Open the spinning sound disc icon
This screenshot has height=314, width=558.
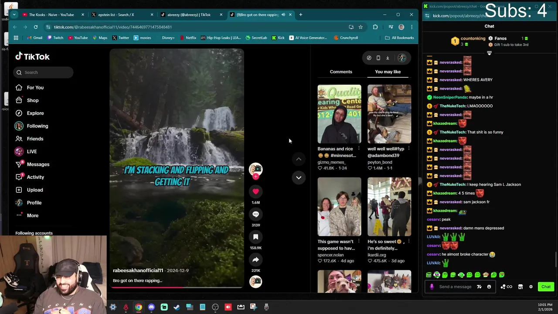click(x=255, y=282)
